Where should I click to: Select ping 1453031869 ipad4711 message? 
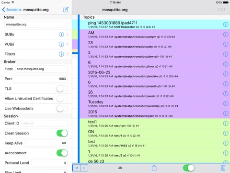(155, 25)
